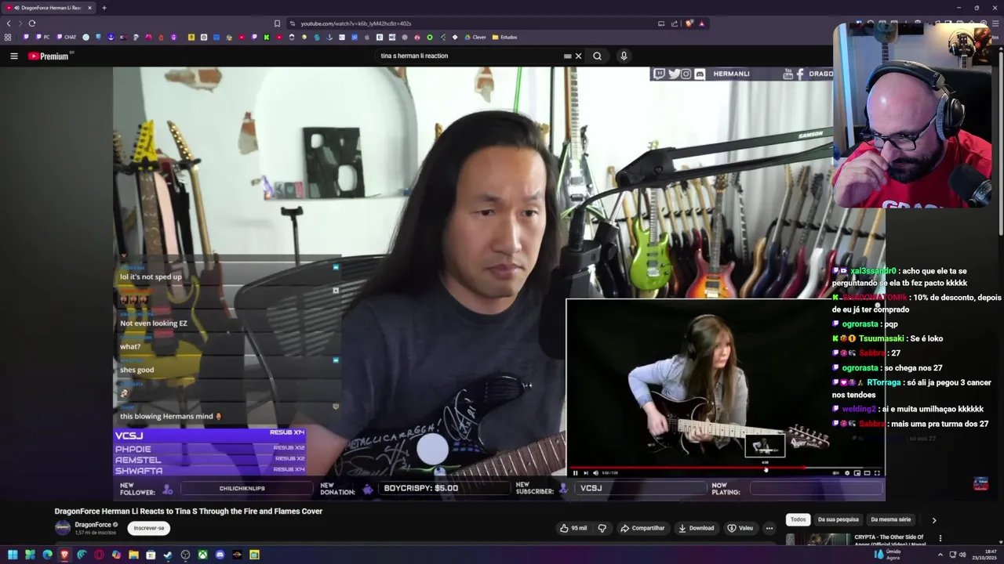Go to YouTube Premium home logo
Image resolution: width=1004 pixels, height=564 pixels.
(49, 56)
